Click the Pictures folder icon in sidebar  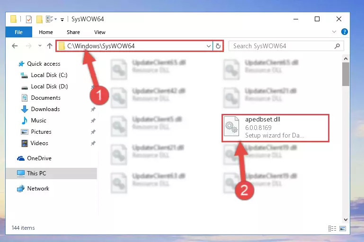[24, 132]
